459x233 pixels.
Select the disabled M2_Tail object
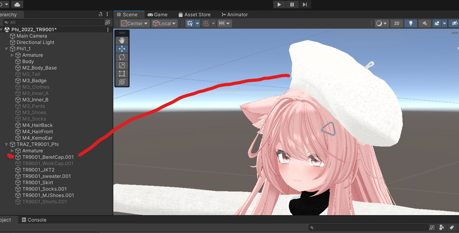click(x=31, y=74)
